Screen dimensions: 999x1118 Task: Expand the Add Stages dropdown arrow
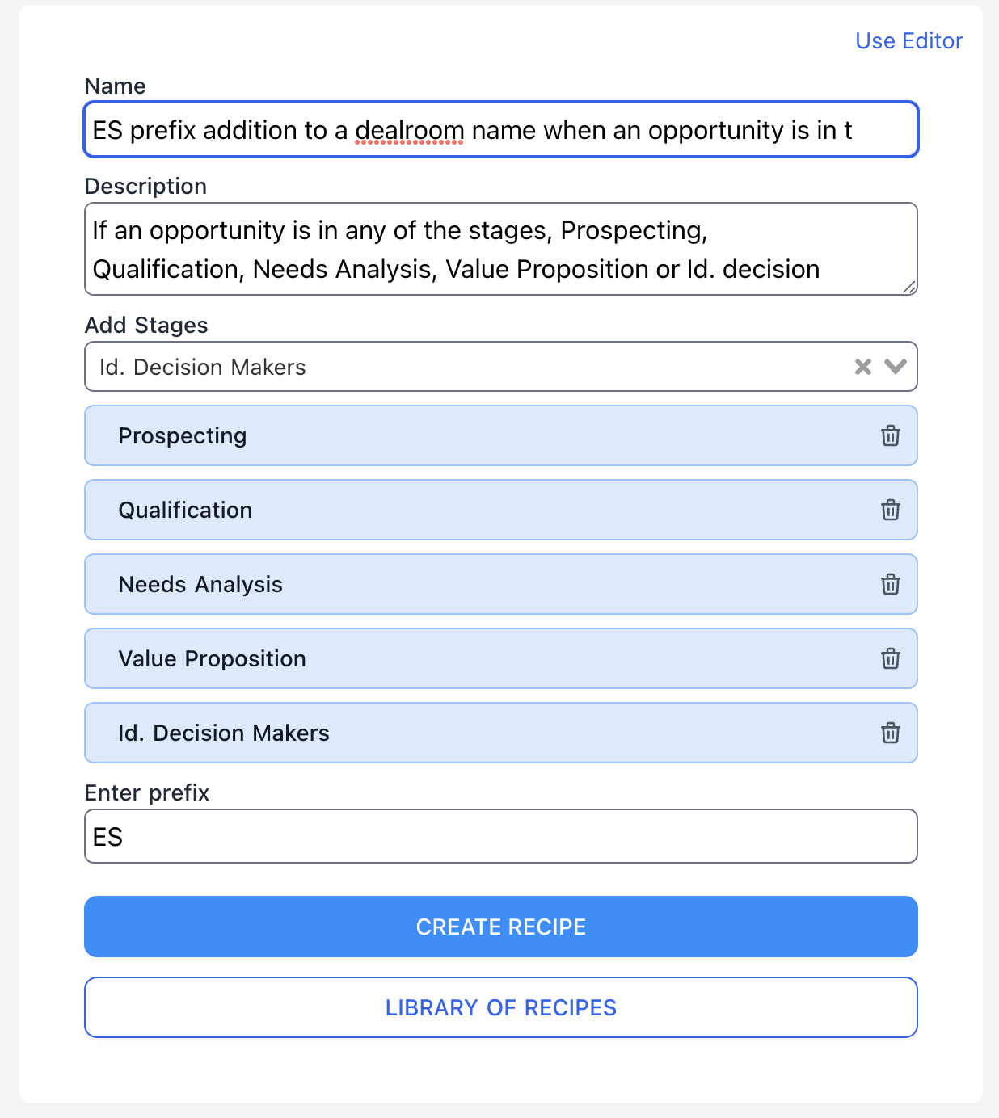[x=895, y=367]
